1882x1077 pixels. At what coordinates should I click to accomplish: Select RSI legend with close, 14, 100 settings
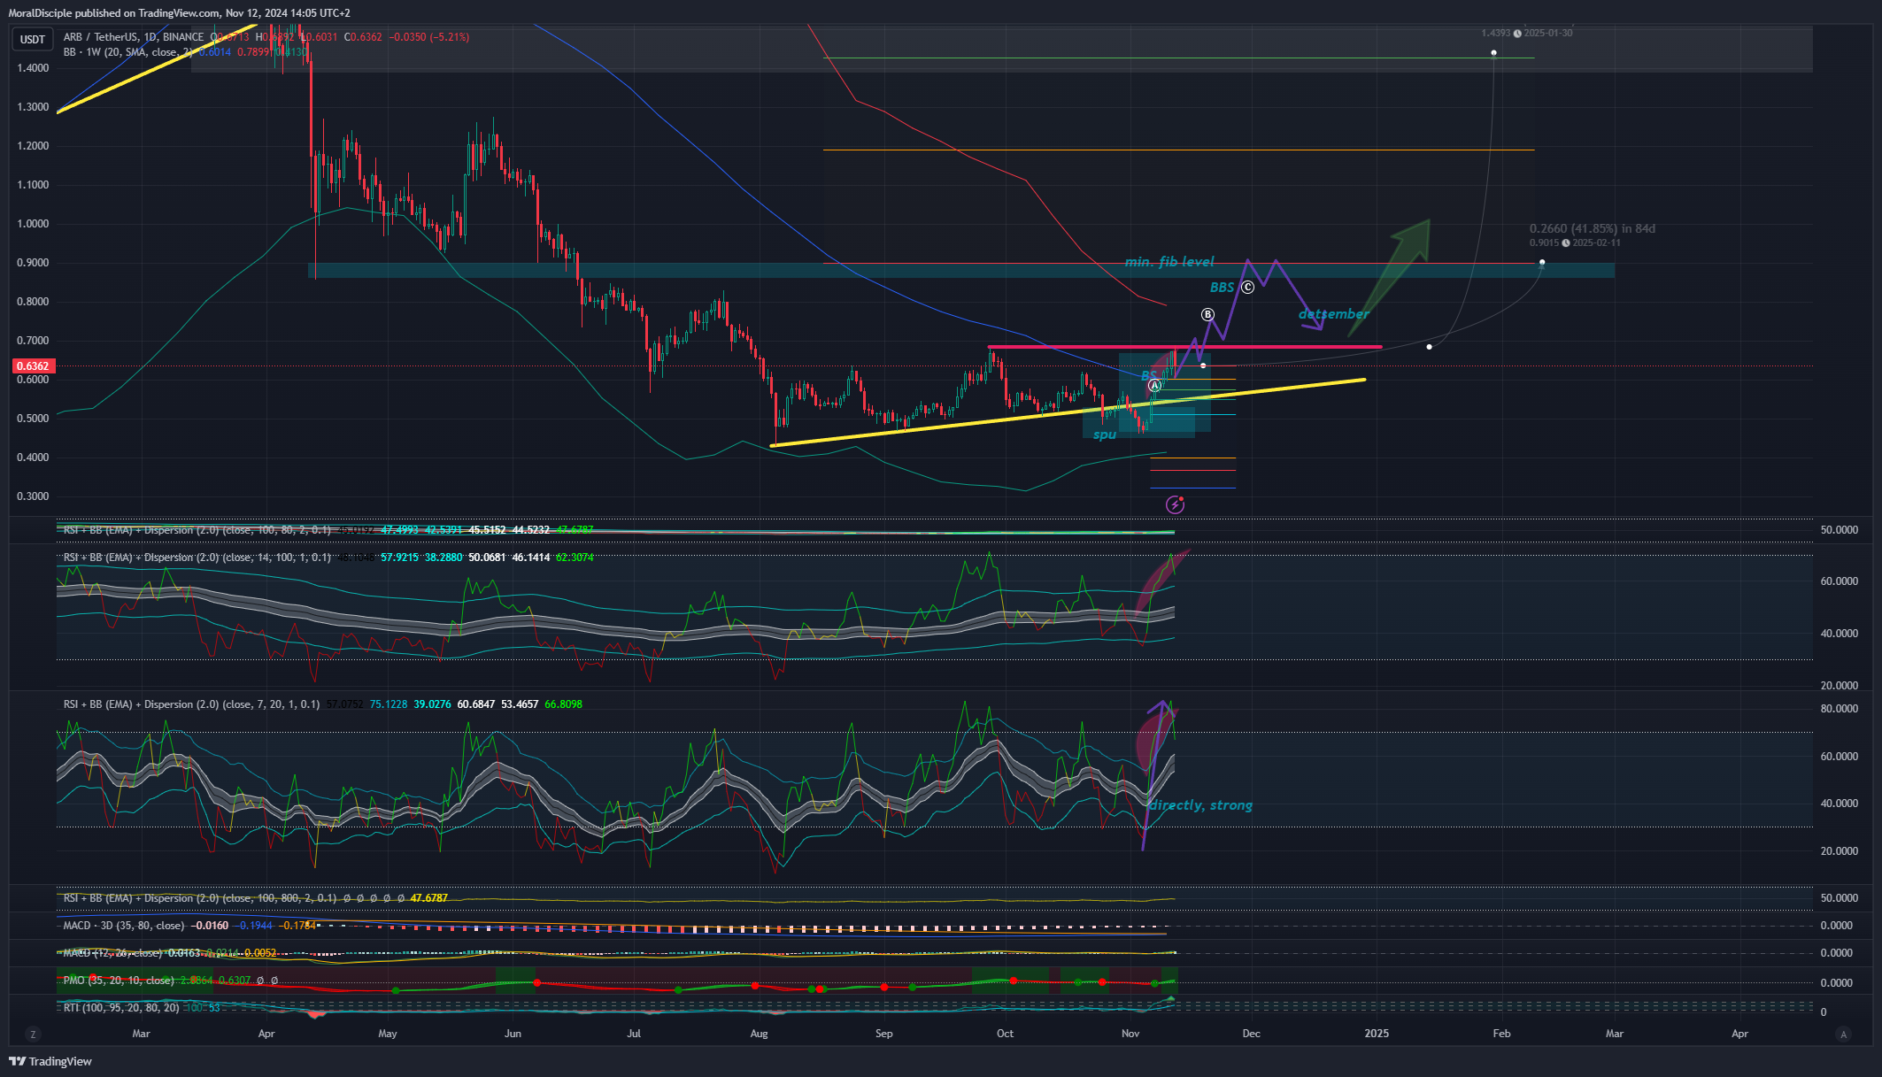(197, 558)
